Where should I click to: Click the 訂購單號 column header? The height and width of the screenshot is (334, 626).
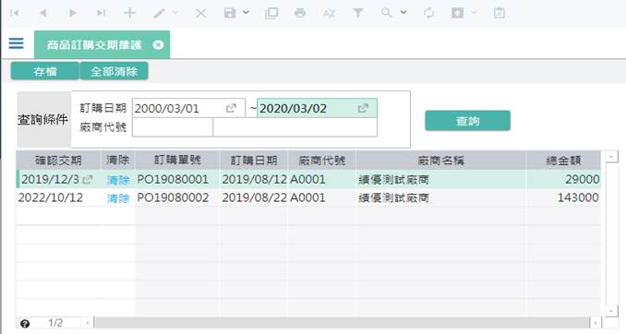point(177,161)
